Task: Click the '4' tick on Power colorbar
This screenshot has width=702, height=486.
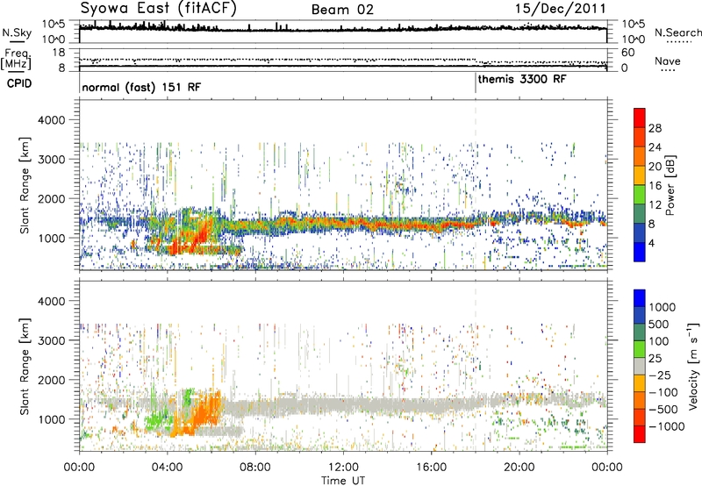Action: [x=651, y=243]
